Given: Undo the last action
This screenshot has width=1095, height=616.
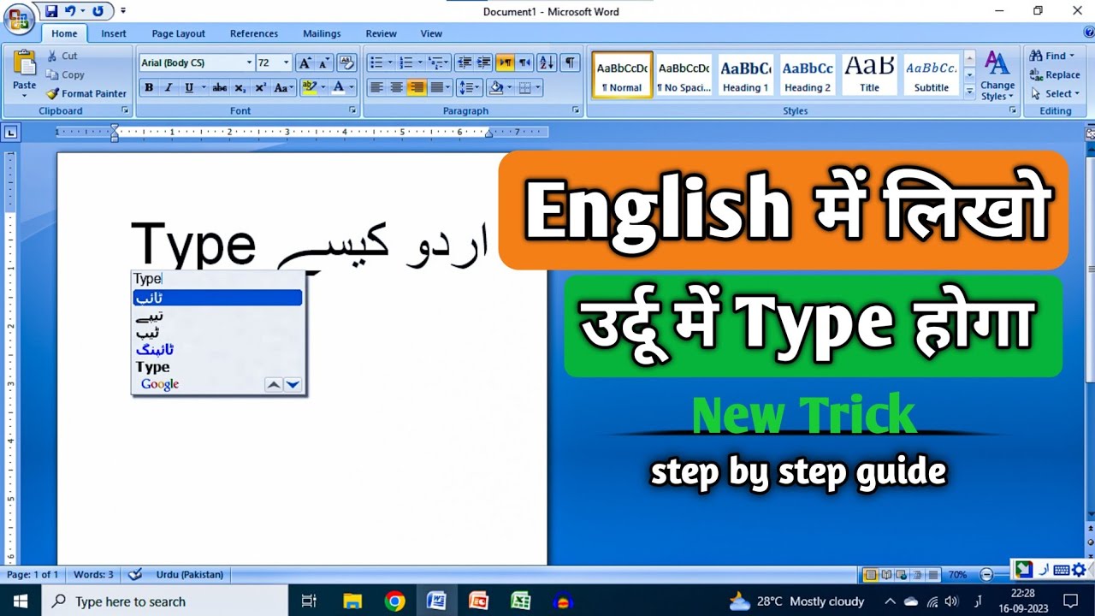Looking at the screenshot, I should [70, 11].
